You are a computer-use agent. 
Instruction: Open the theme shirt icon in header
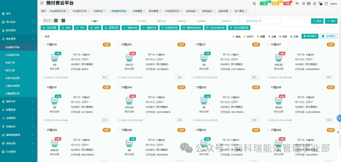point(326,3)
